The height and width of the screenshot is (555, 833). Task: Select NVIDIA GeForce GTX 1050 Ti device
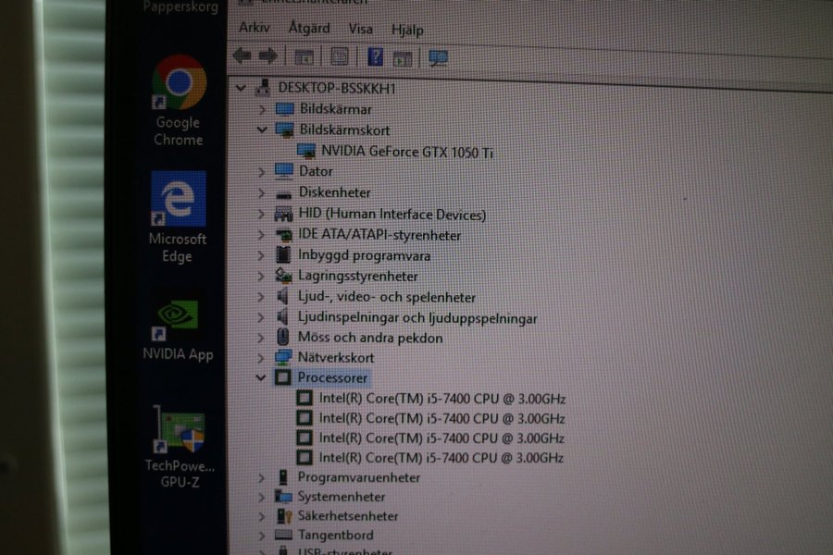406,151
